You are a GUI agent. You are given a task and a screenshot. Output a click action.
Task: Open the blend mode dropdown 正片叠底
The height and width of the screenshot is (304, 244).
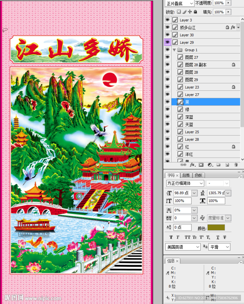click(x=179, y=3)
